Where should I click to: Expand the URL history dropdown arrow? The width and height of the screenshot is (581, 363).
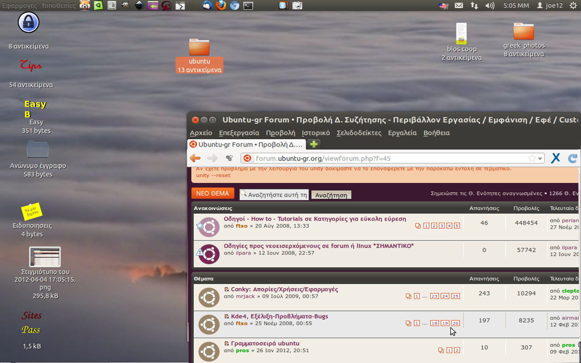coord(540,158)
